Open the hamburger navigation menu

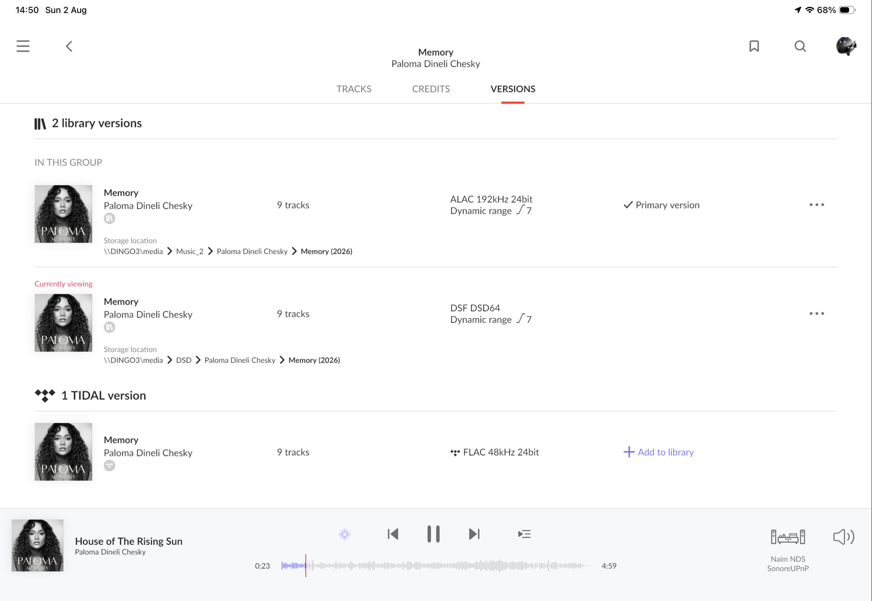click(23, 46)
